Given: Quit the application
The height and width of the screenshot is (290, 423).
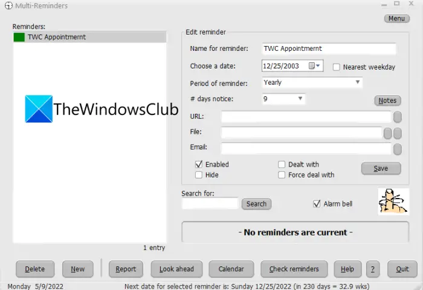Looking at the screenshot, I should [x=402, y=269].
